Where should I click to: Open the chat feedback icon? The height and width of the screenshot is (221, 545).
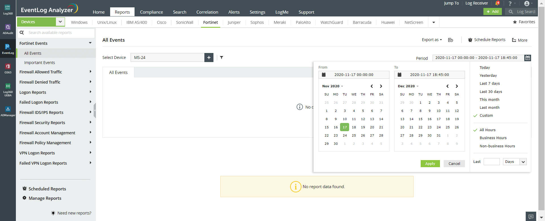point(531,216)
